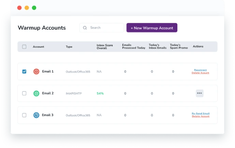Open the three-dots actions menu for Email 2
Screen dimensions: 235x148
(x=200, y=93)
